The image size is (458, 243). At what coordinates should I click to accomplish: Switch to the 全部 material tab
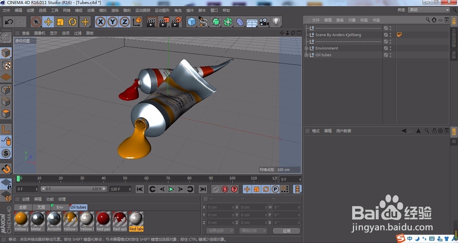point(23,207)
